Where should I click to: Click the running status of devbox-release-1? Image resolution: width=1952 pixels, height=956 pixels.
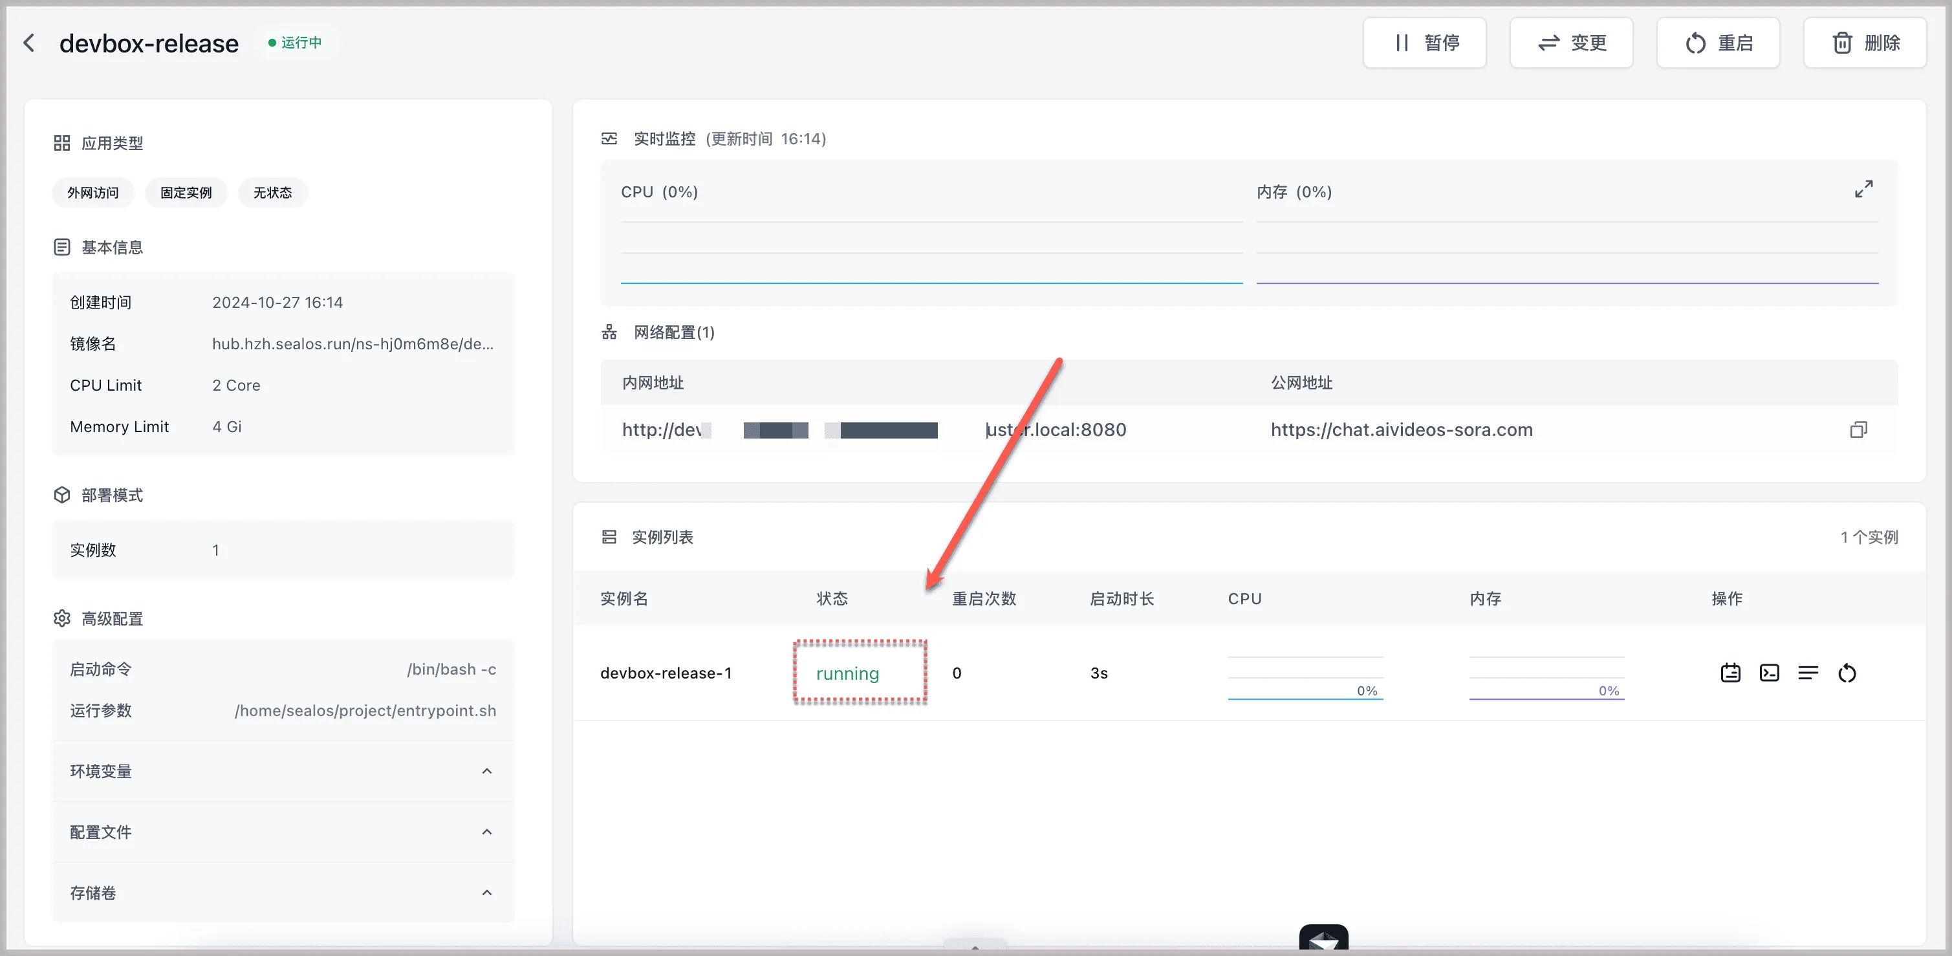tap(847, 673)
